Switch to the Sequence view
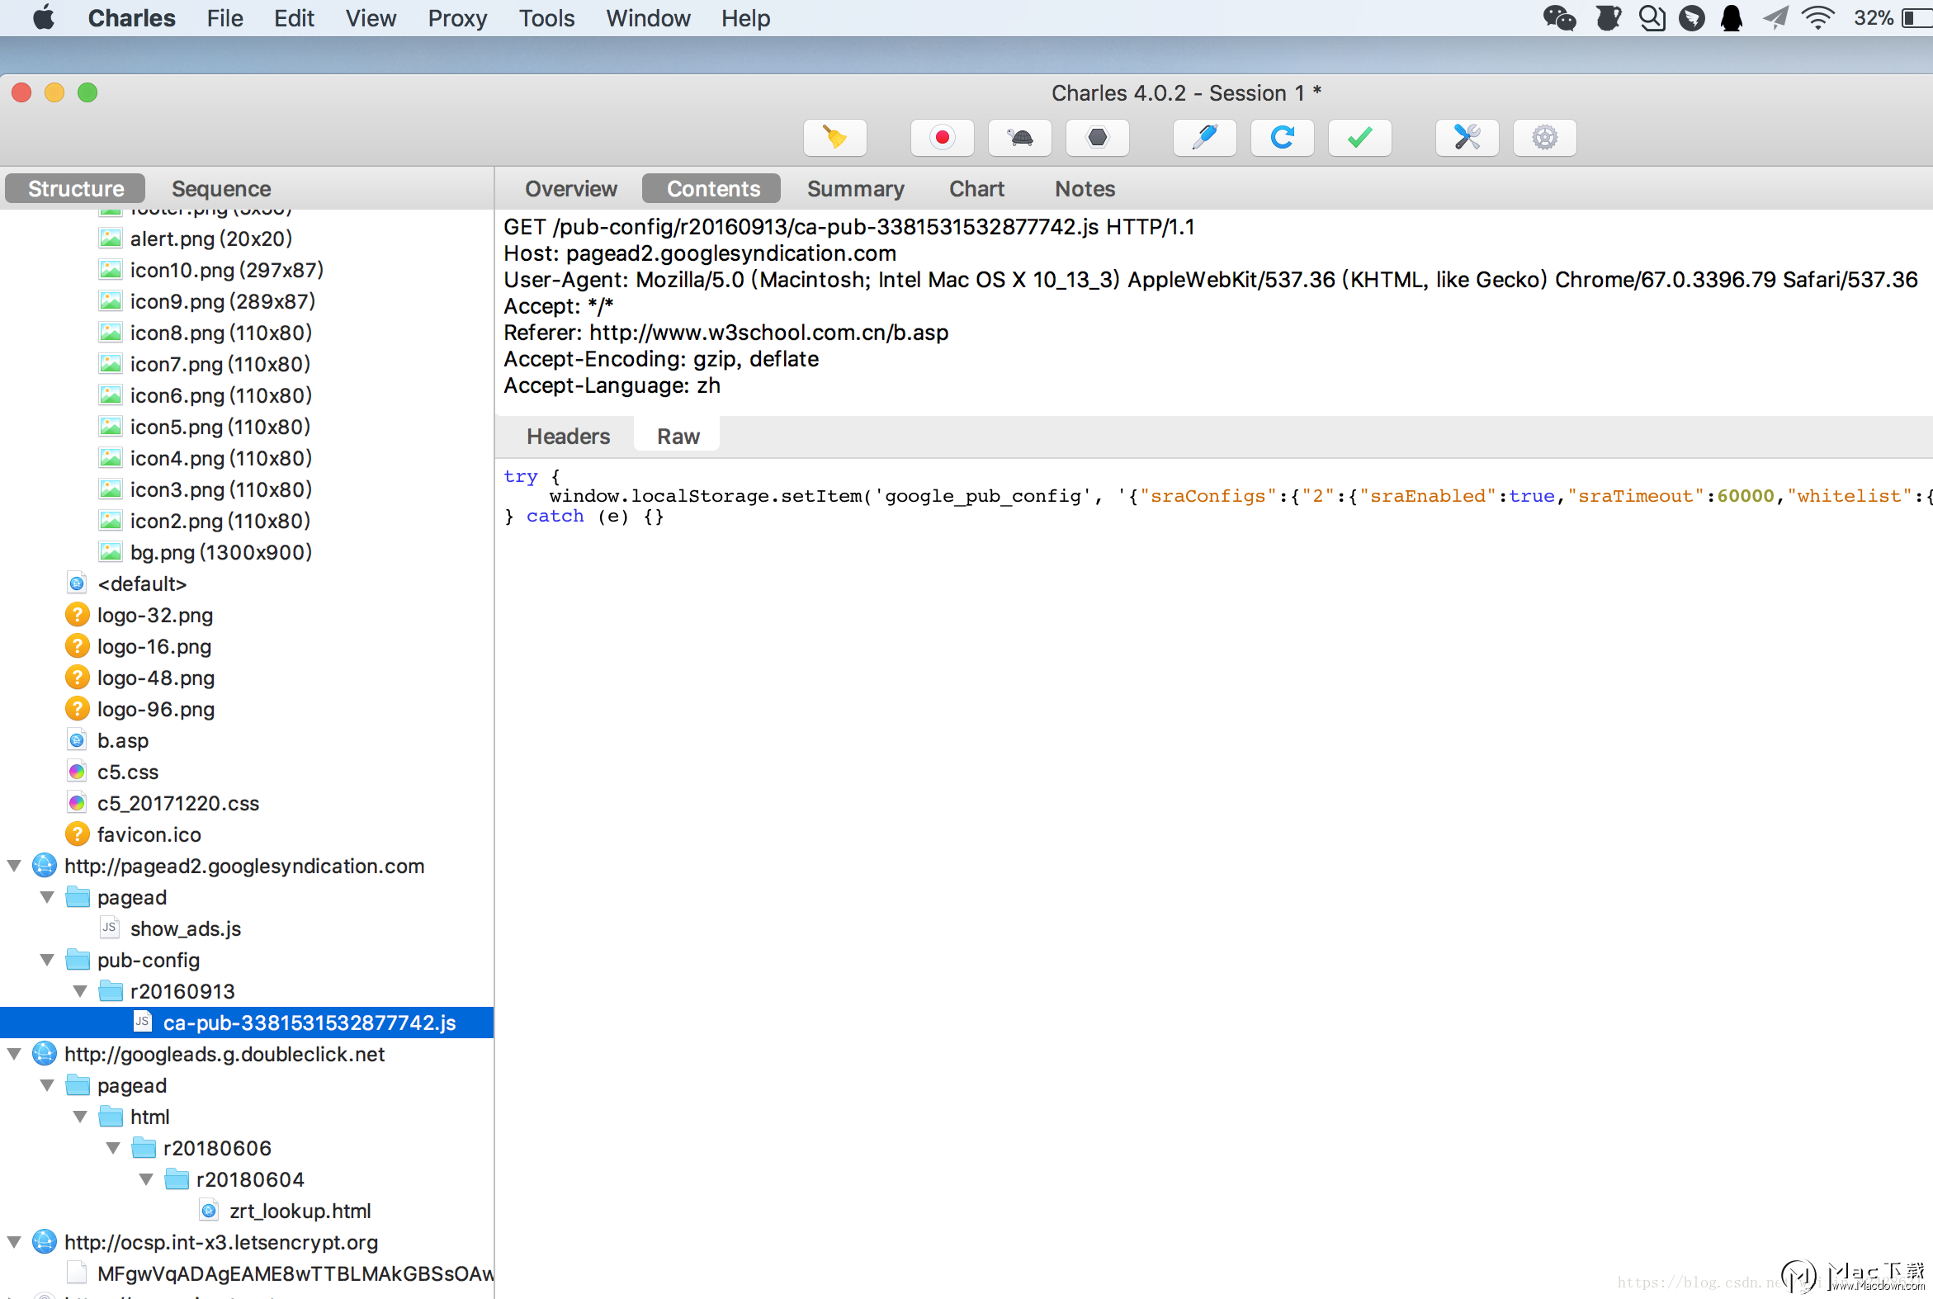This screenshot has width=1933, height=1299. pos(221,189)
